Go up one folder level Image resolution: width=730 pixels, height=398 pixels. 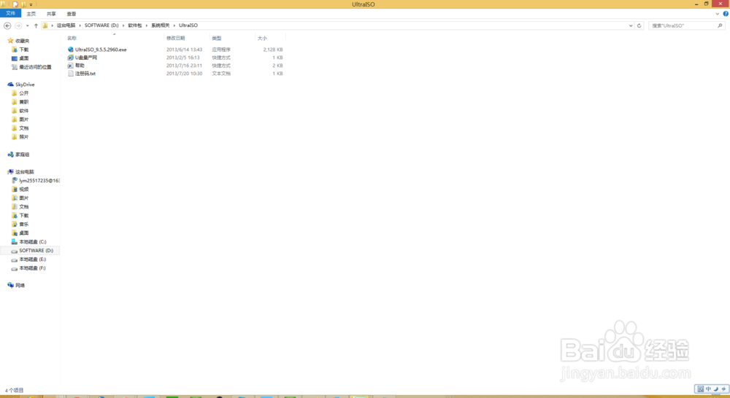tap(36, 26)
